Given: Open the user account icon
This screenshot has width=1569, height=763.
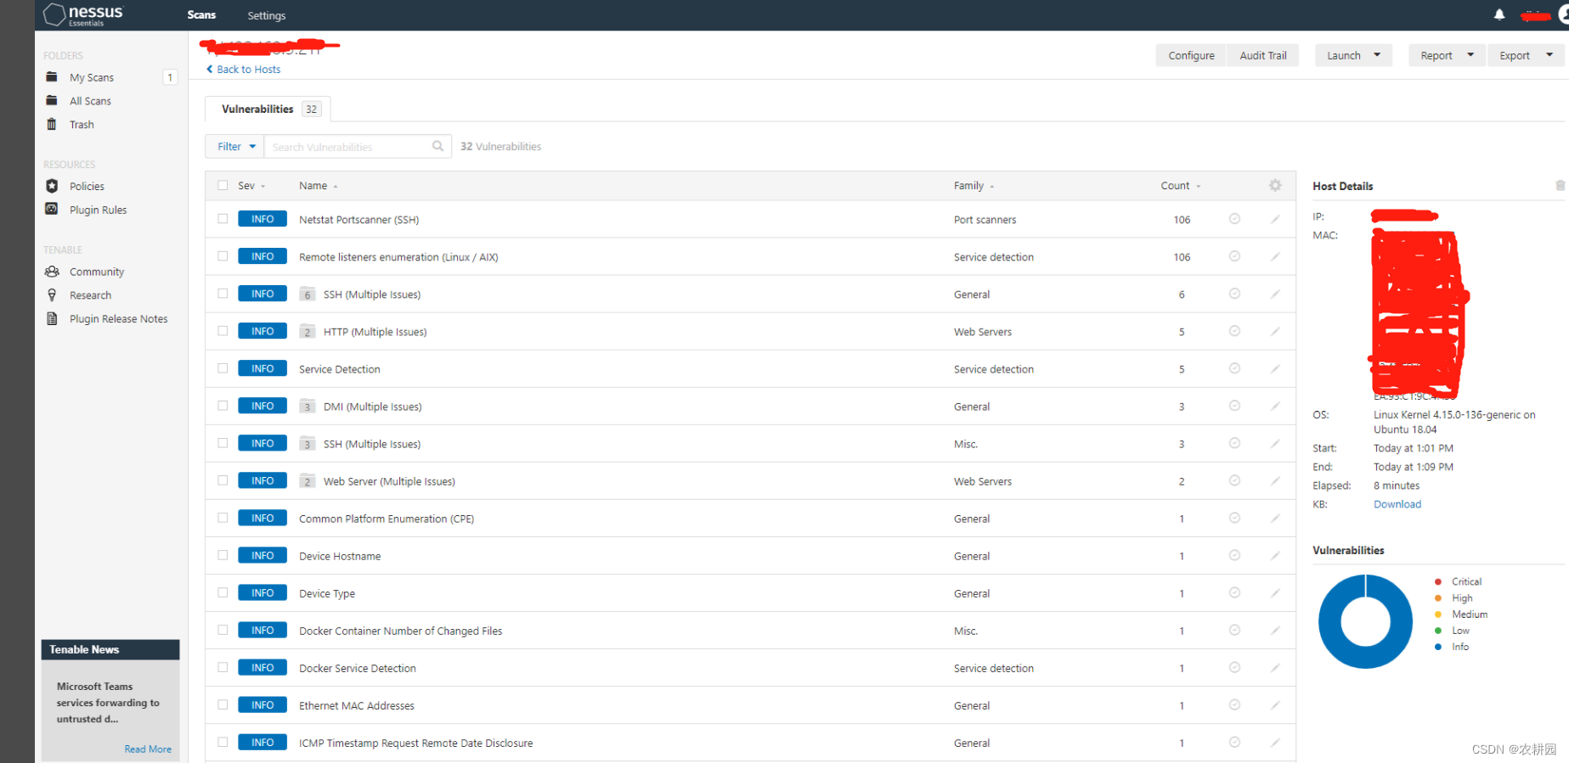Looking at the screenshot, I should click(x=1562, y=14).
